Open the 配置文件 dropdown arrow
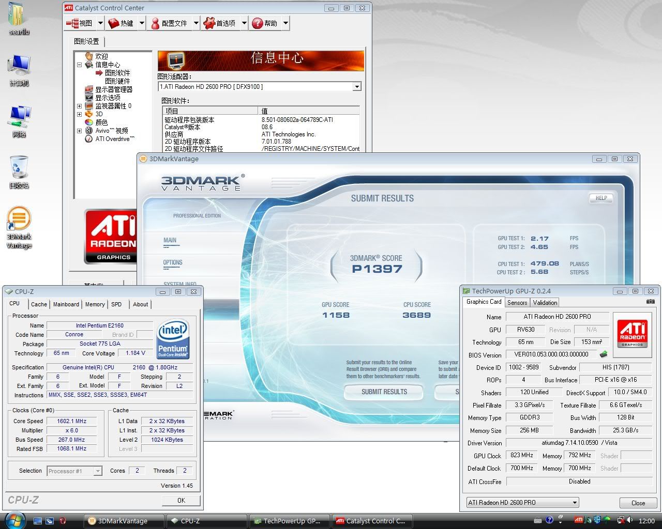This screenshot has width=662, height=529. tap(196, 23)
